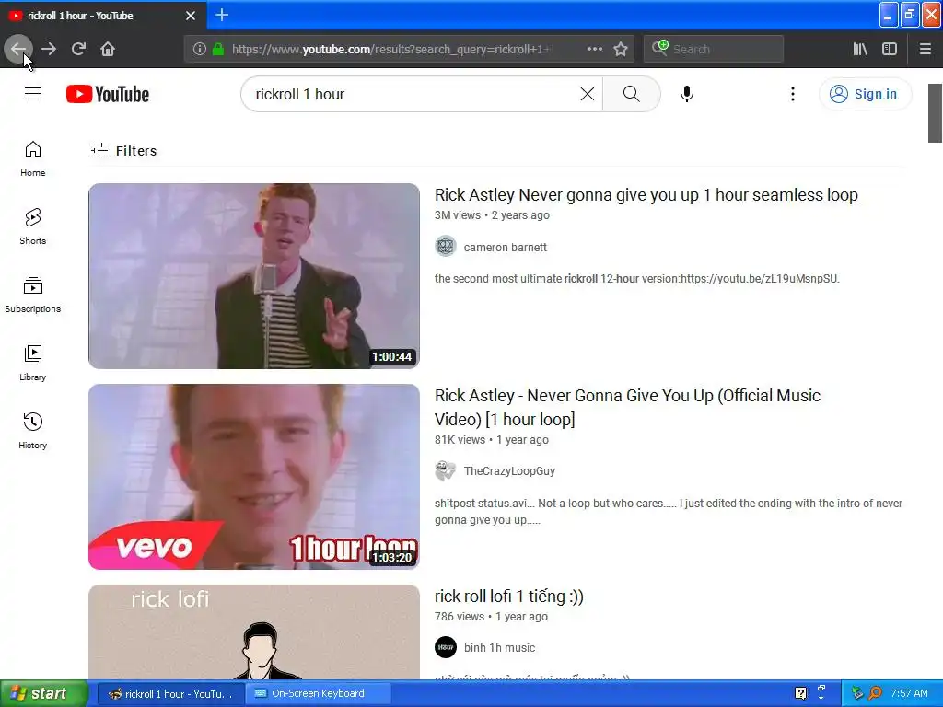Click the taskbar clock 7:57 AM

909,693
